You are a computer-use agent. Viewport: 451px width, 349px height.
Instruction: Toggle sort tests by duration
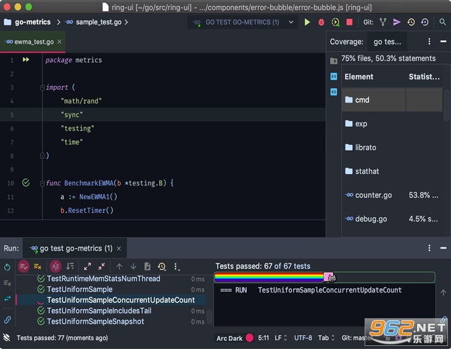[x=70, y=267]
